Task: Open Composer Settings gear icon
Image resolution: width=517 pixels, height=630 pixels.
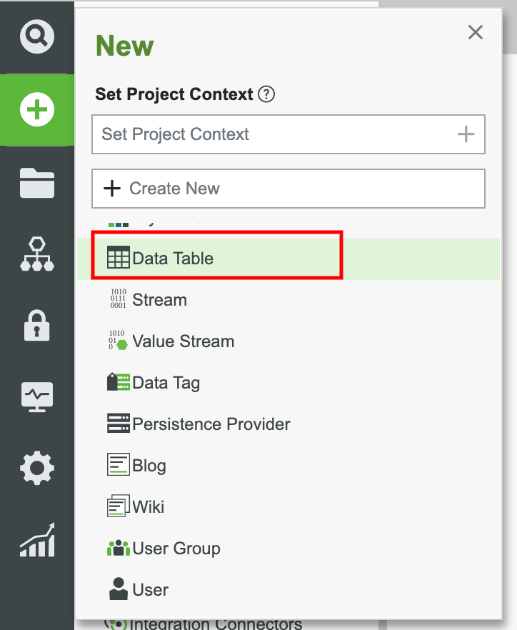Action: click(x=37, y=469)
